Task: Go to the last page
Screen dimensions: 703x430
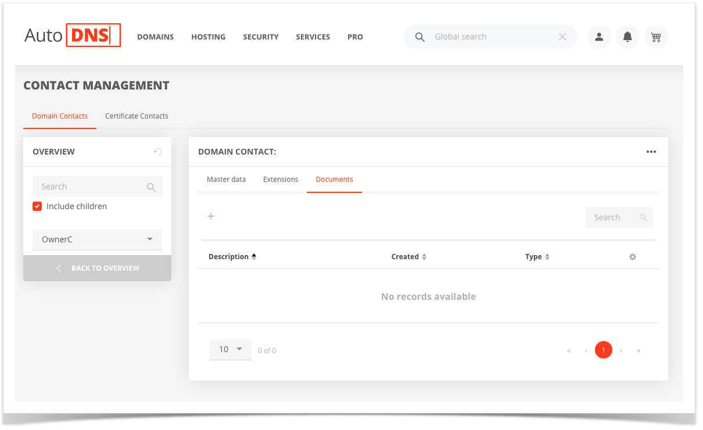Action: 639,350
